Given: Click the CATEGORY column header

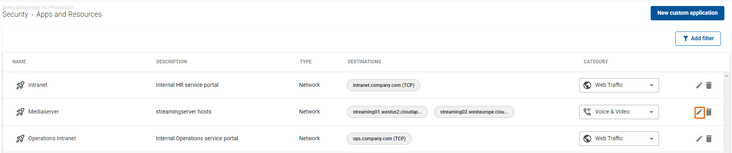Looking at the screenshot, I should pos(596,62).
